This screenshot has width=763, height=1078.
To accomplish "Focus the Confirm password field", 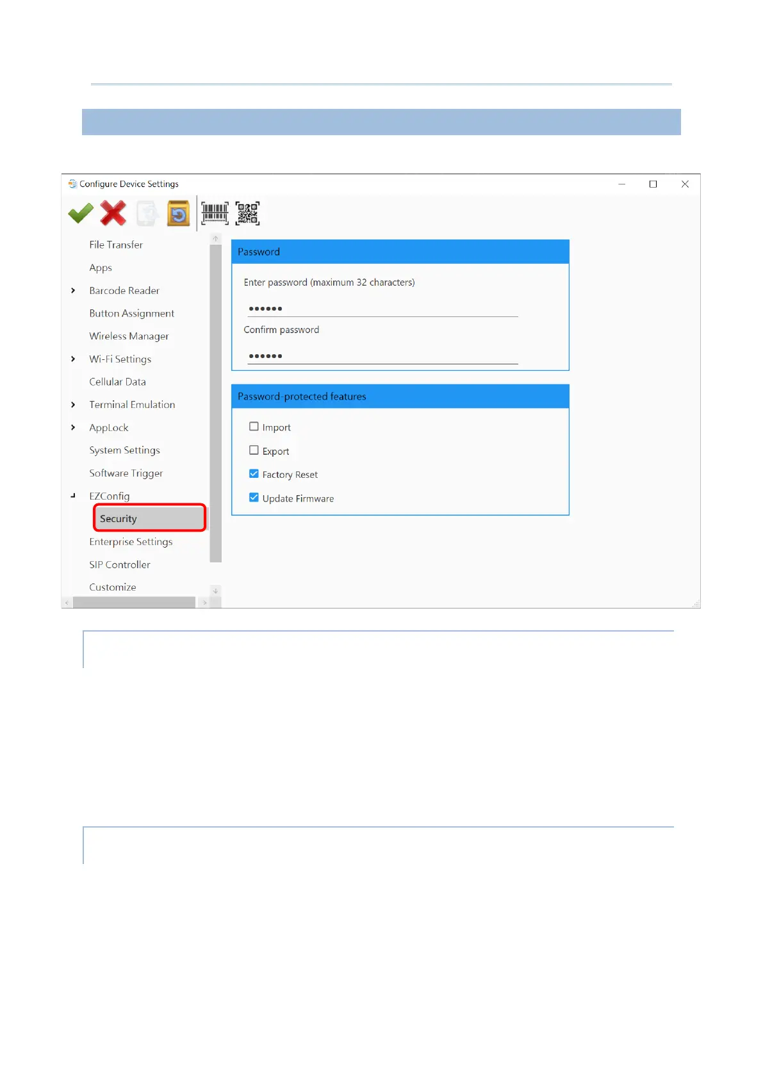I will (383, 356).
